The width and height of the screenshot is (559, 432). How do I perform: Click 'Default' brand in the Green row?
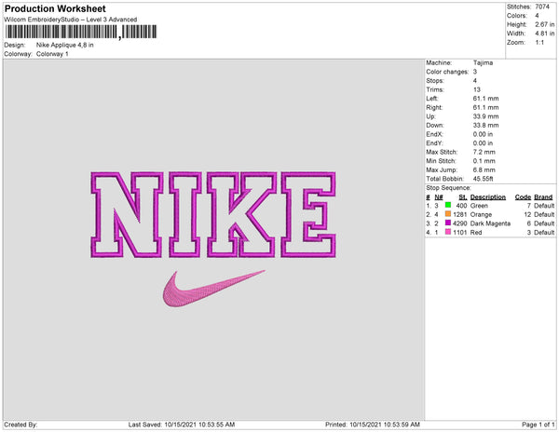pyautogui.click(x=544, y=206)
